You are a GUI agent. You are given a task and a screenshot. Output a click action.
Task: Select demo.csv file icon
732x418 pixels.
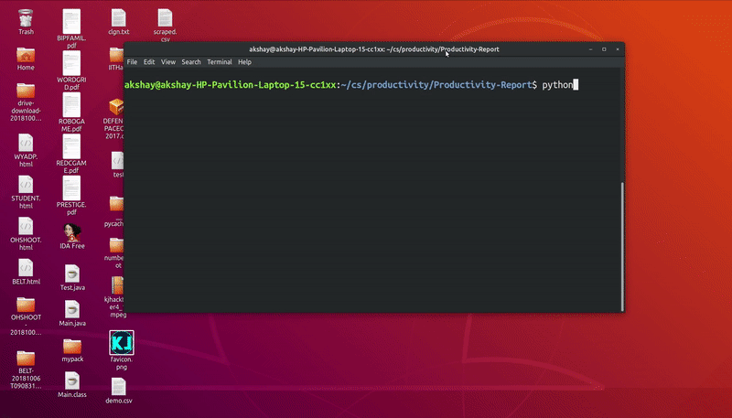(119, 387)
